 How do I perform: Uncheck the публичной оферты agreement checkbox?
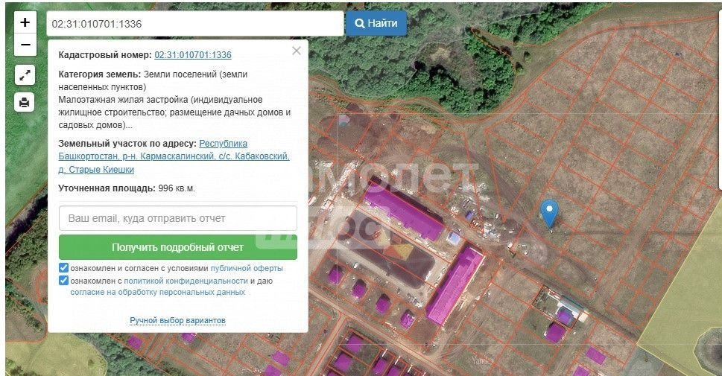[x=64, y=268]
